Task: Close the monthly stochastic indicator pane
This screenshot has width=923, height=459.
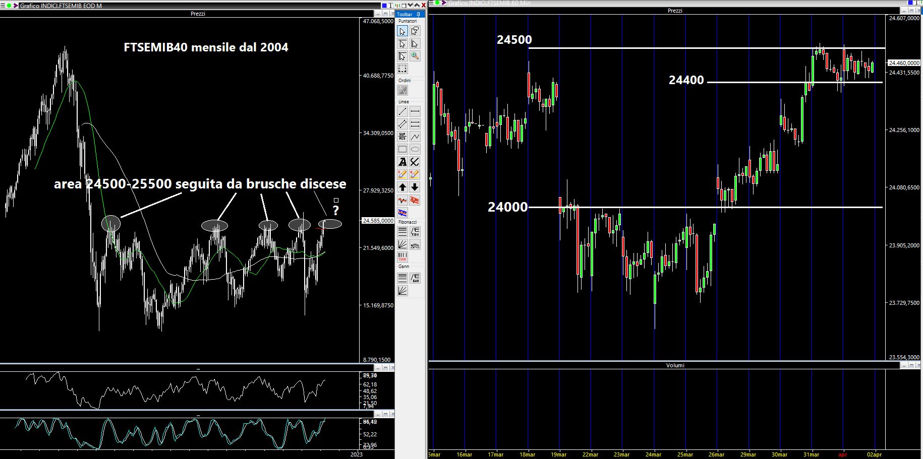Action: coord(391,414)
